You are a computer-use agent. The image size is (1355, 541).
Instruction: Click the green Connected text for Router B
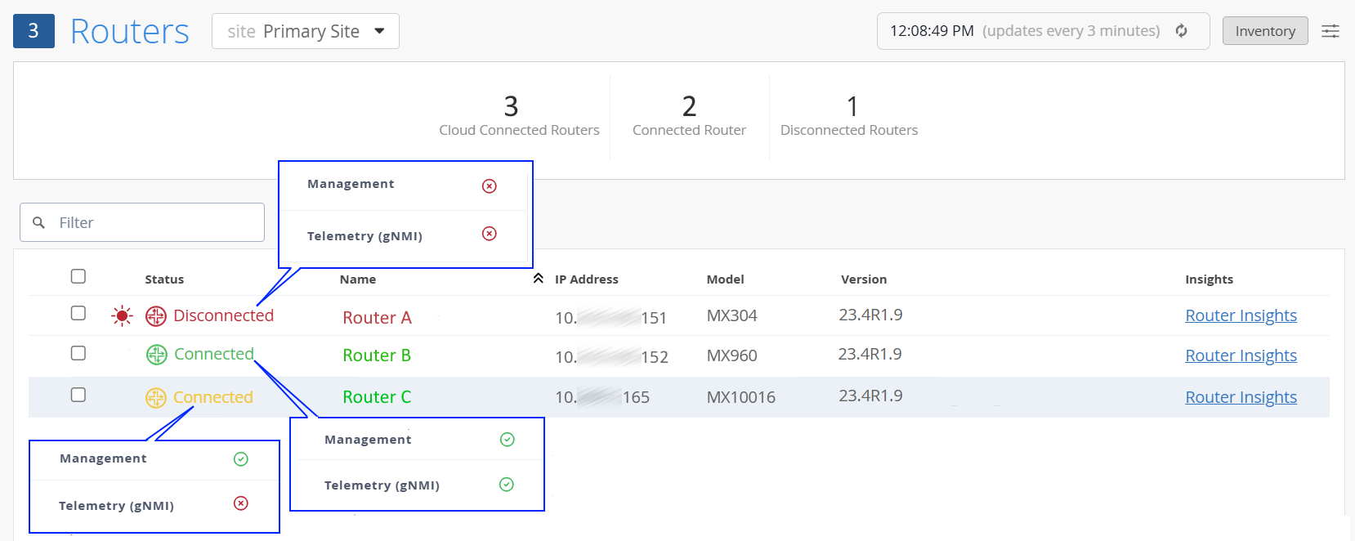point(214,354)
